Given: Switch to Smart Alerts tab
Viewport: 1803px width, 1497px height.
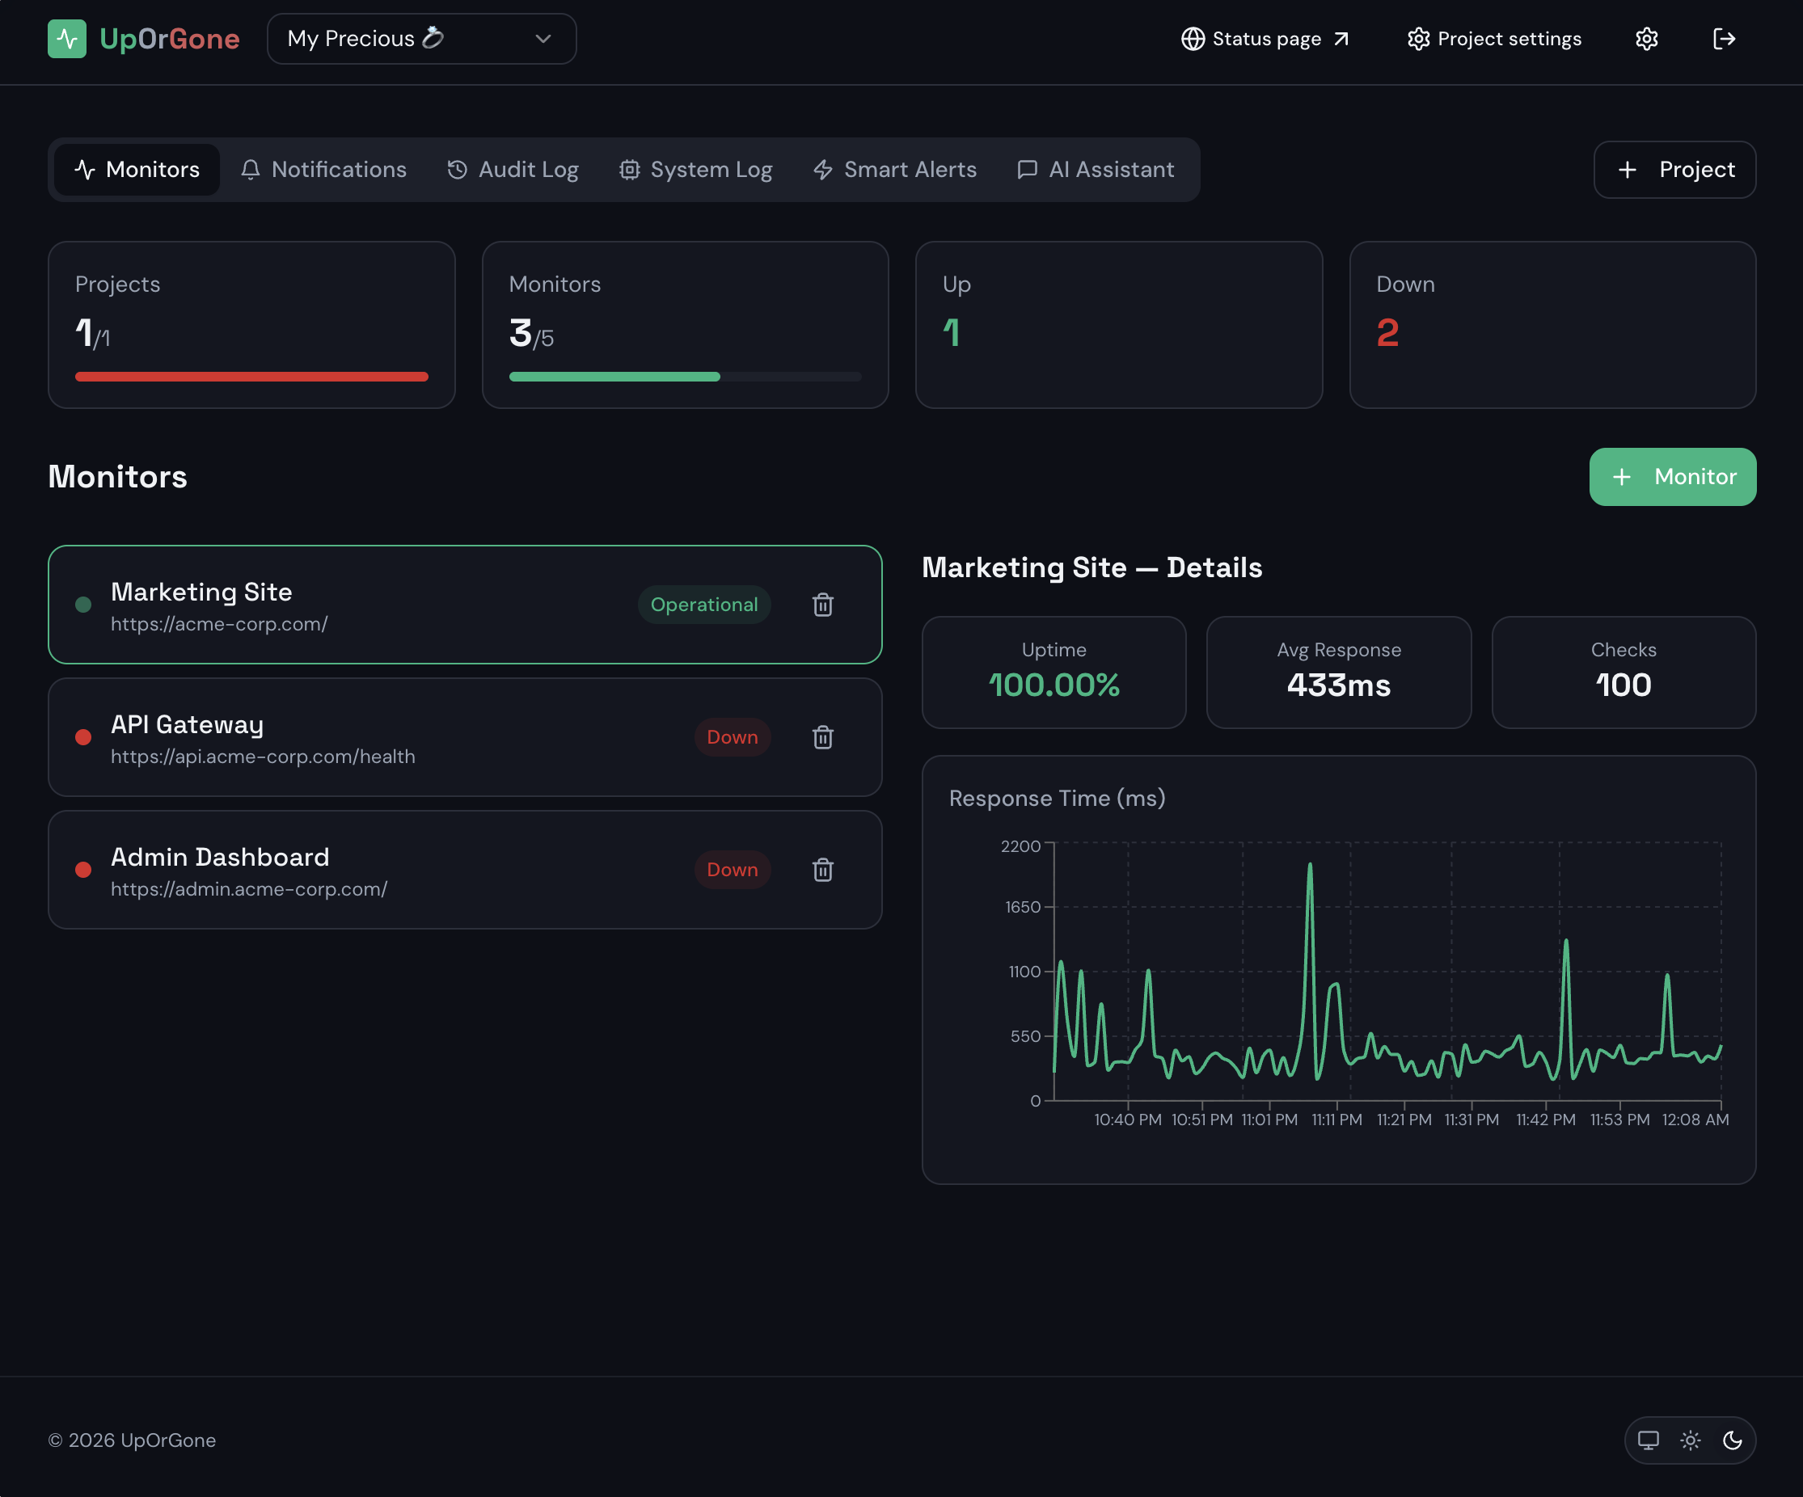Looking at the screenshot, I should click(x=895, y=170).
